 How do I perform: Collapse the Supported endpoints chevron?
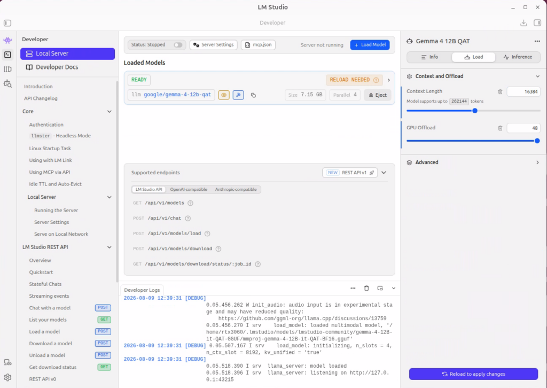[x=384, y=173]
